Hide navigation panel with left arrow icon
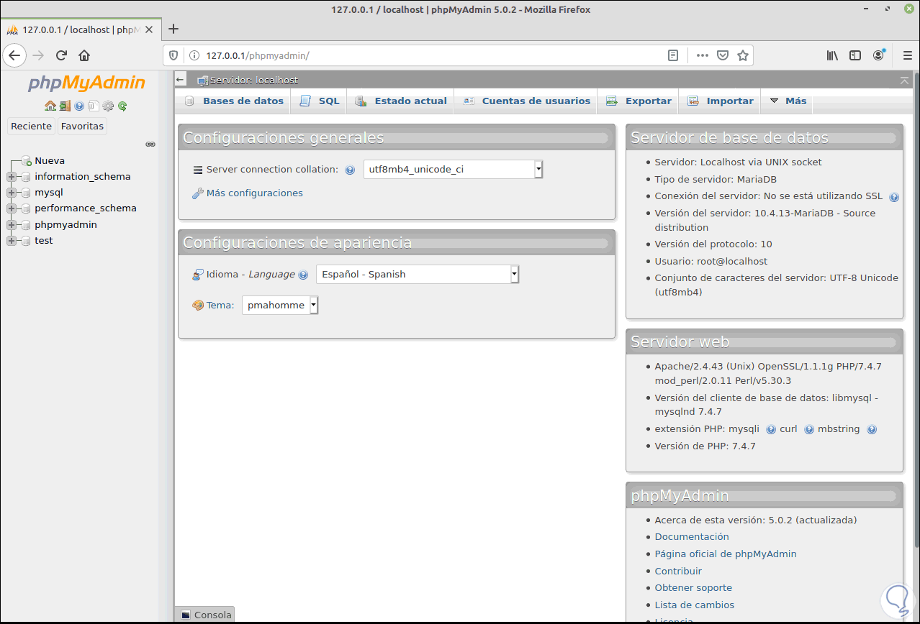This screenshot has width=920, height=624. (181, 80)
